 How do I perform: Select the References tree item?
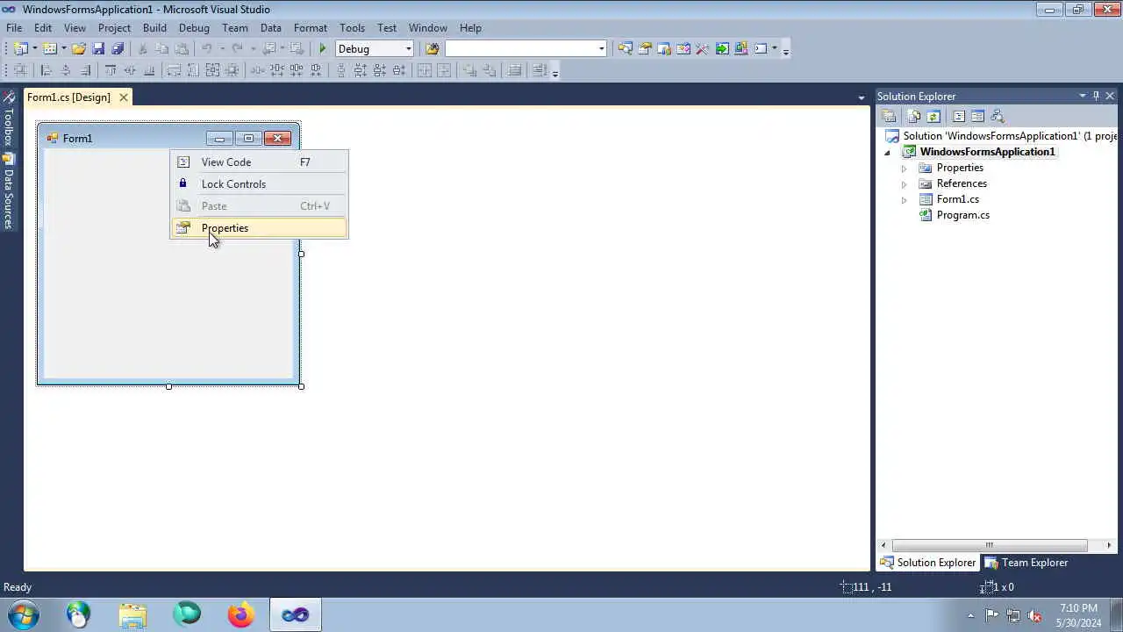(962, 183)
